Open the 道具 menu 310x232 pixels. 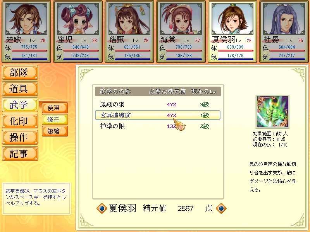(x=20, y=89)
